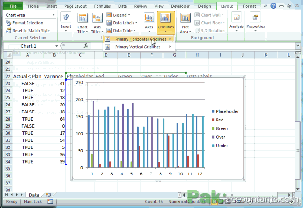303x208 pixels.
Task: Open the Chart Area element dropdown
Action: tap(53, 15)
